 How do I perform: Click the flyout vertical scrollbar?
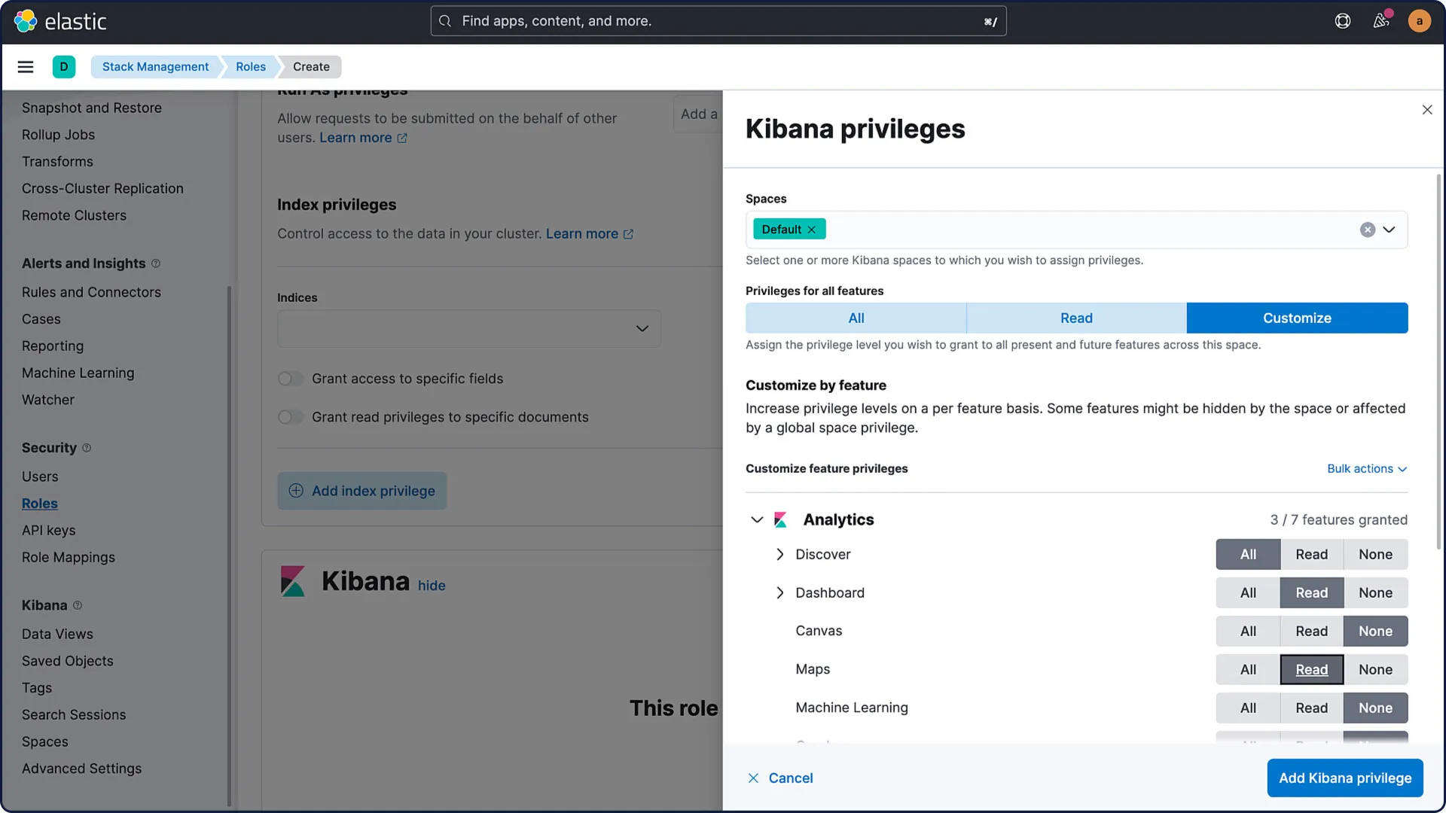point(1438,361)
